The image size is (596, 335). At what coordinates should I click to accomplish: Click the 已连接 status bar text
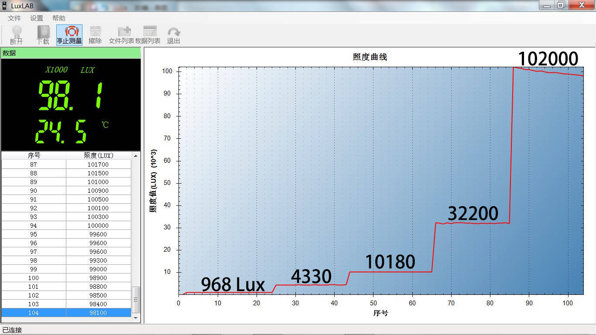click(x=12, y=330)
